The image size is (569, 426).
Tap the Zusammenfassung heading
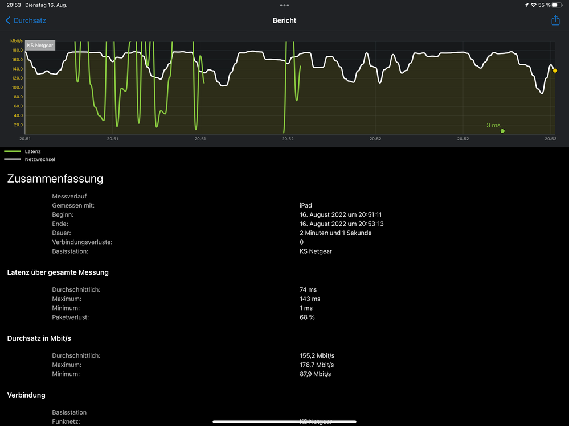click(55, 179)
